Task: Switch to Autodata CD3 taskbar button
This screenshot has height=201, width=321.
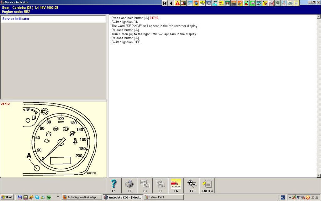Action: [x=123, y=197]
